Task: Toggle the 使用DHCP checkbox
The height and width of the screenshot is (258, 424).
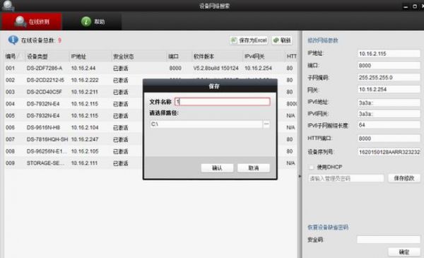Action: click(x=312, y=167)
